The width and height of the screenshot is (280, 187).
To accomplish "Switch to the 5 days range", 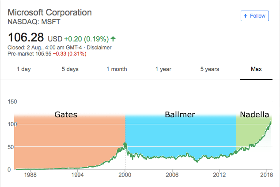I will (70, 69).
